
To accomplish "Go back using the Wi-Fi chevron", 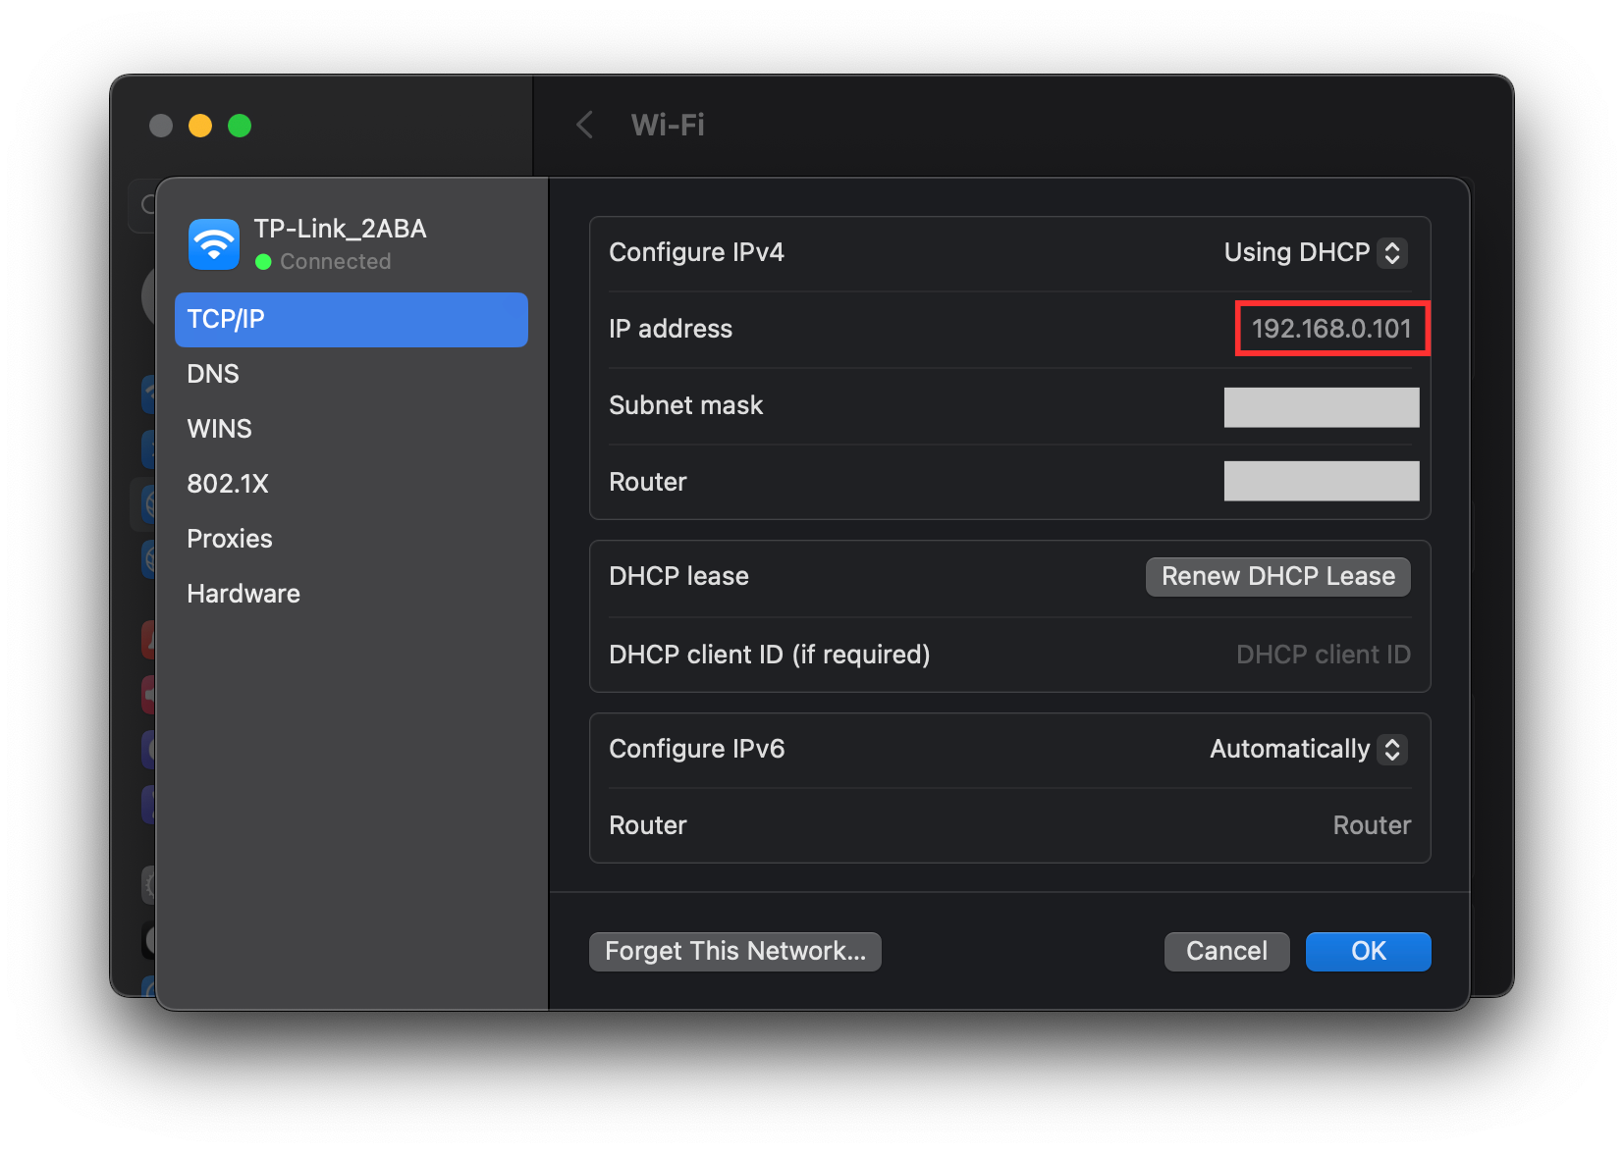I will [585, 125].
